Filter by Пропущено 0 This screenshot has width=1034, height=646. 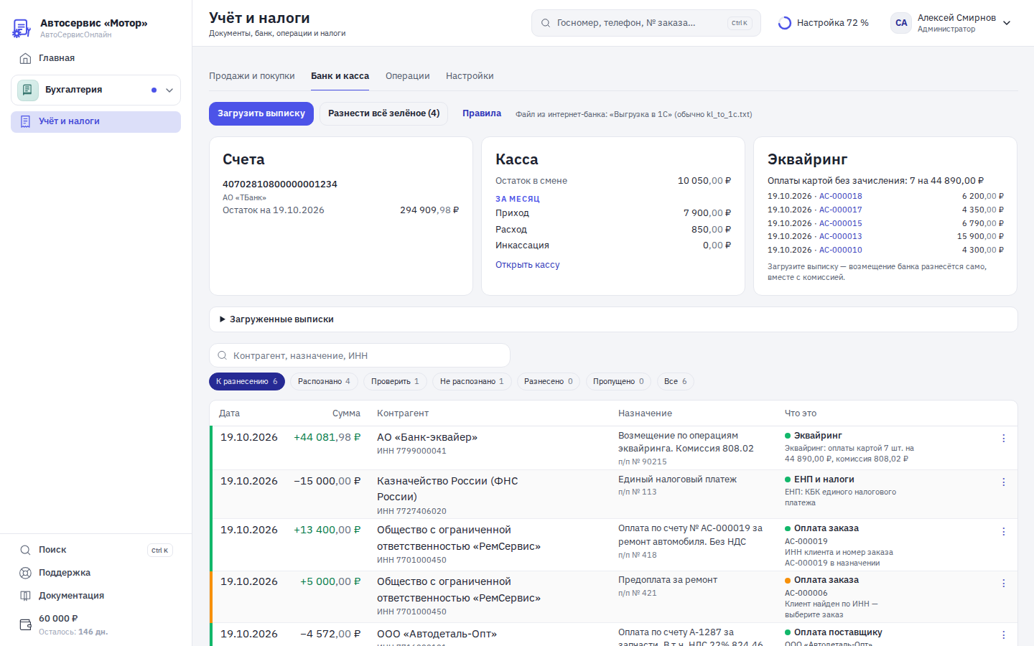[618, 382]
